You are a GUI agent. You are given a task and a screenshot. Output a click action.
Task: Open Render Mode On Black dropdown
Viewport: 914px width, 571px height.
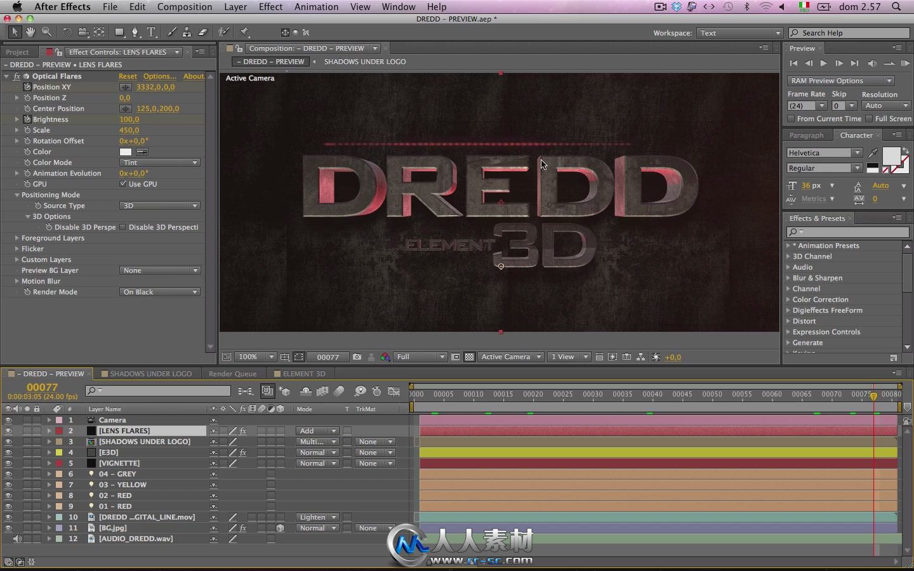[160, 292]
